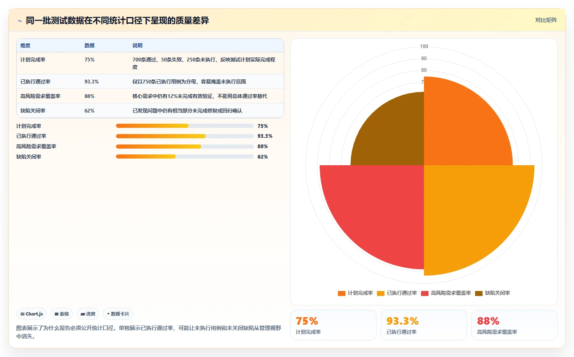Image resolution: width=574 pixels, height=357 pixels.
Task: Click the 88% value beside its progress bar
Action: (263, 147)
